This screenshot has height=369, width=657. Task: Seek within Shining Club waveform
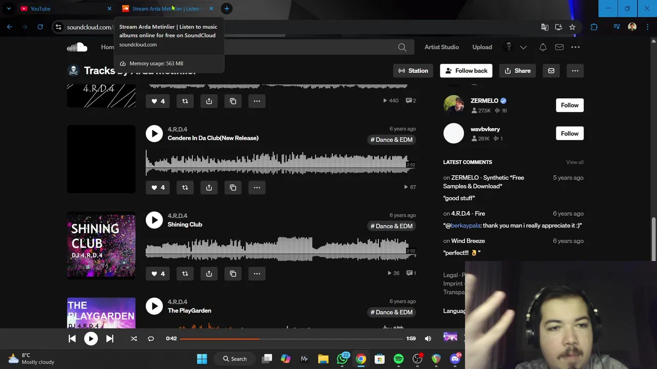pyautogui.click(x=281, y=250)
